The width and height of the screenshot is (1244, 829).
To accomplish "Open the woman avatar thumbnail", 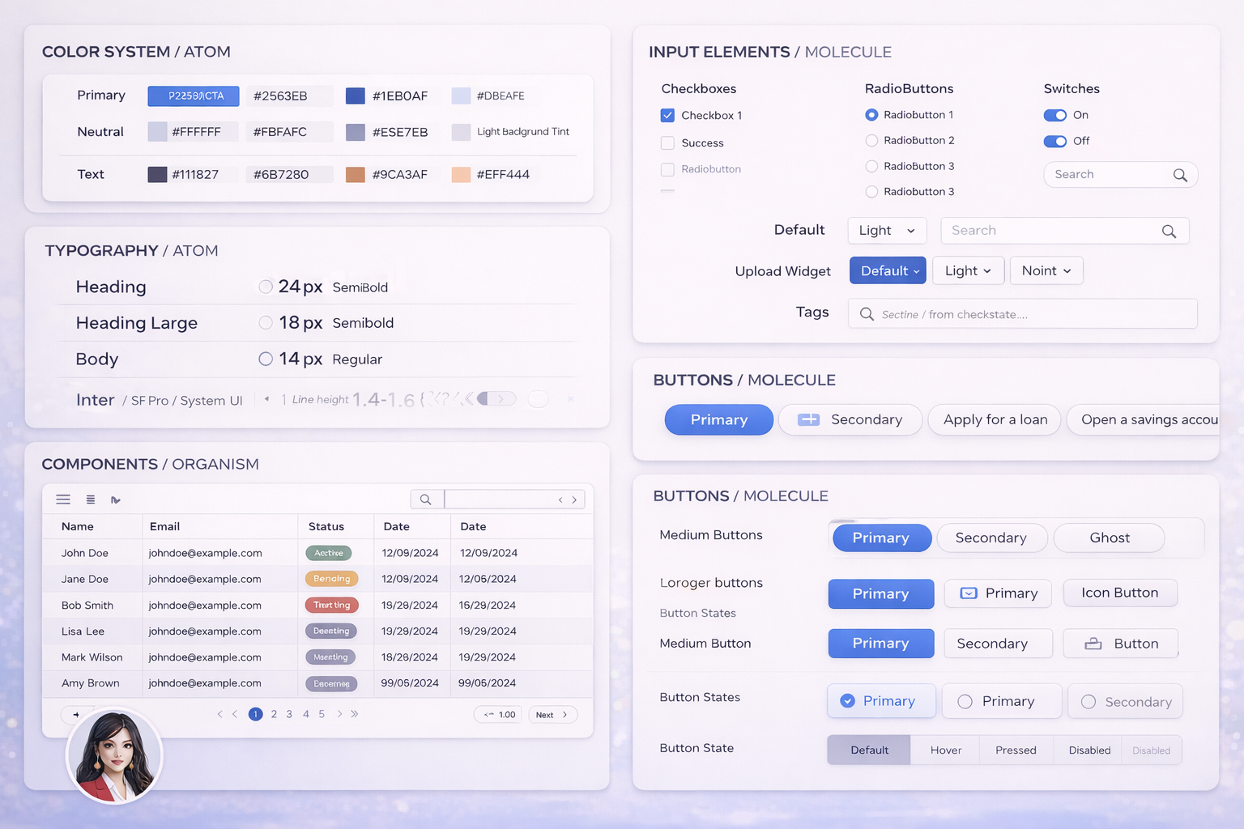I will coord(114,756).
